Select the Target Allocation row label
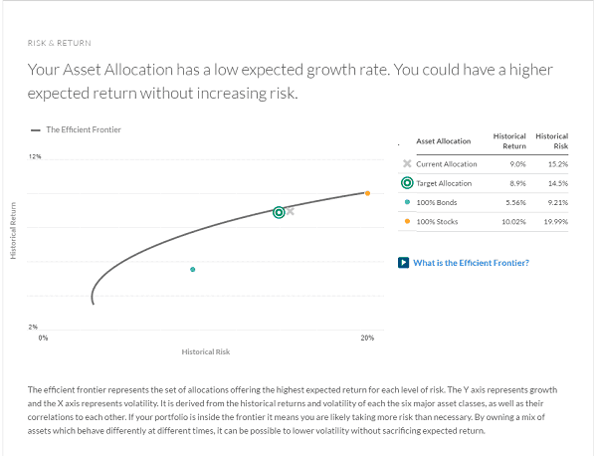 click(x=444, y=183)
